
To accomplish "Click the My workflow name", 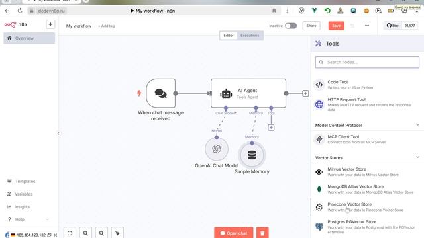I will click(79, 26).
